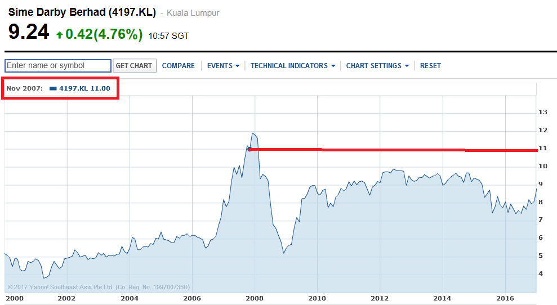Click the 2014 x-axis year label

[442, 298]
